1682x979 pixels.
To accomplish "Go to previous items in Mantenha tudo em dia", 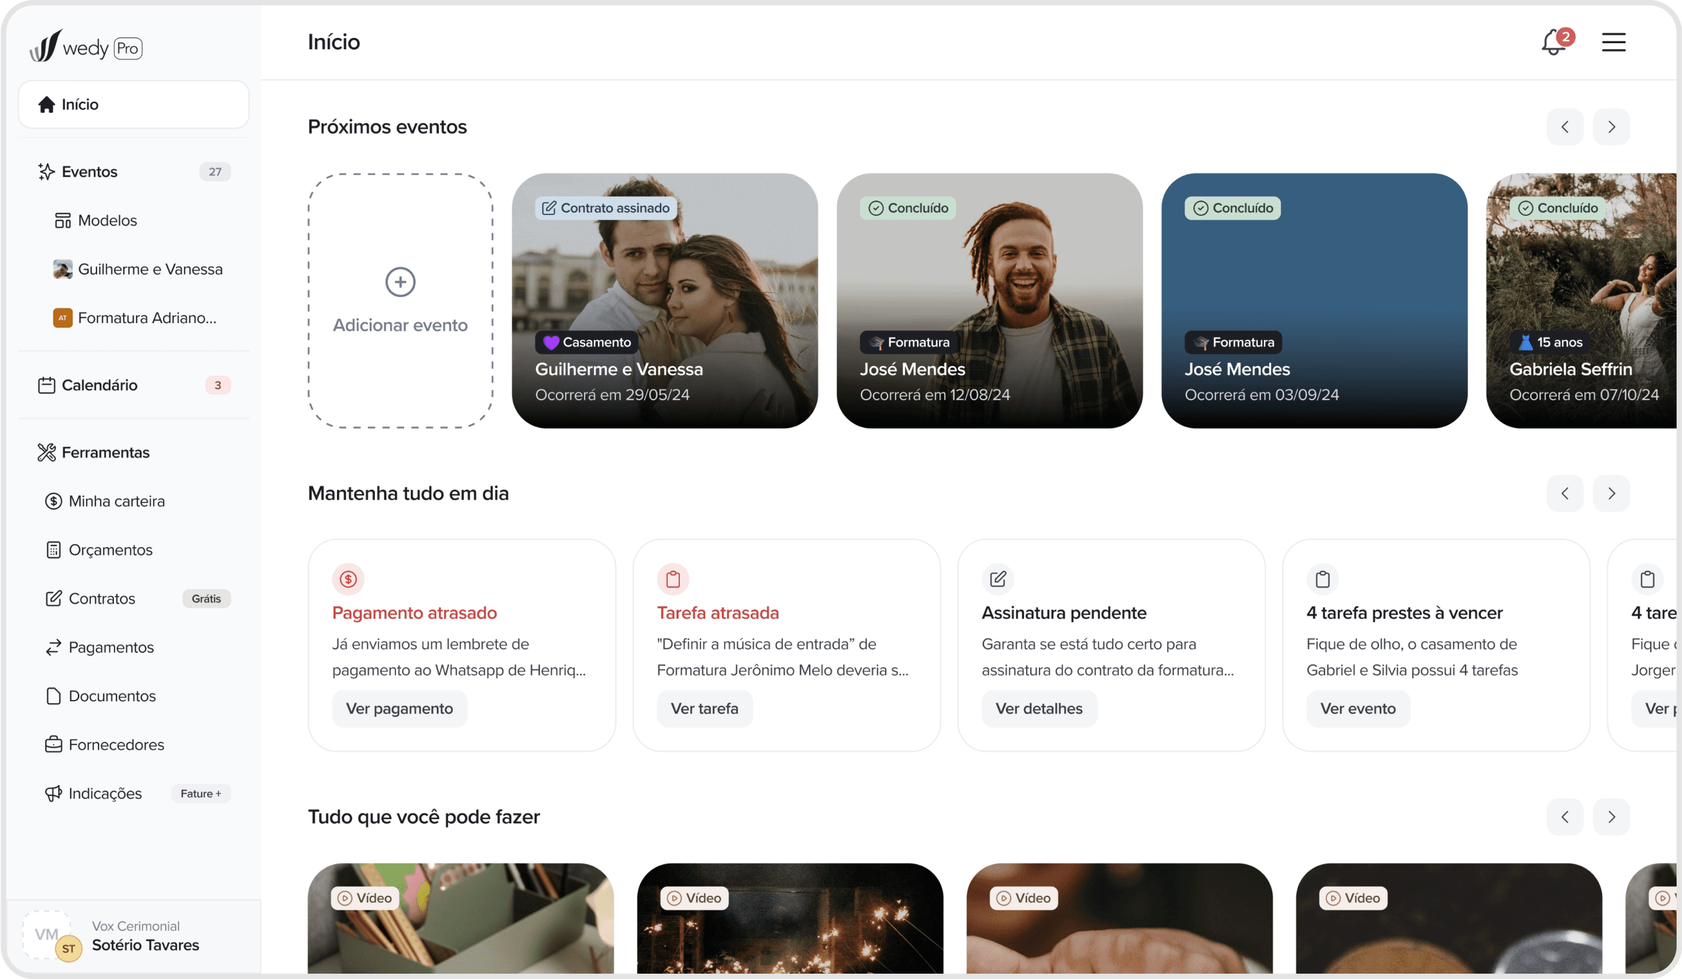I will pos(1565,493).
